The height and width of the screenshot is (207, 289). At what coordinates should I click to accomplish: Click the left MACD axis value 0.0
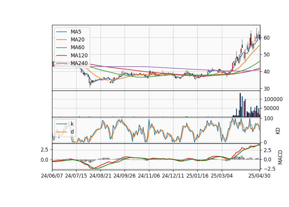[45, 160]
